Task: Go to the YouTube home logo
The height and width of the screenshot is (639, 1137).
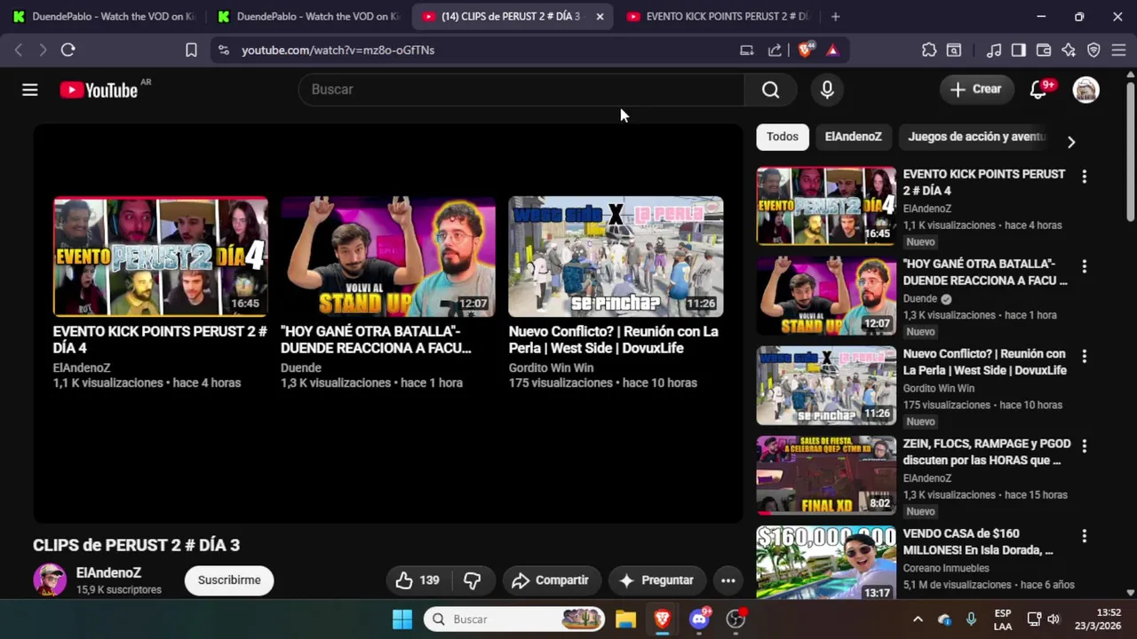Action: pos(98,90)
